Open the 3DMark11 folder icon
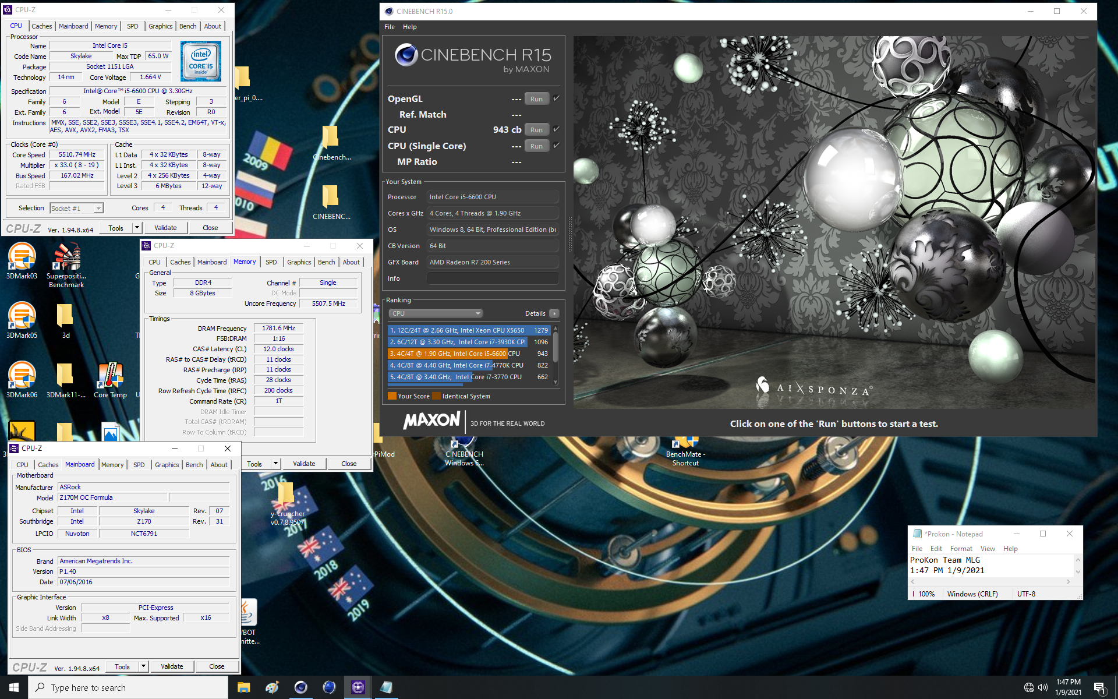 pyautogui.click(x=65, y=380)
